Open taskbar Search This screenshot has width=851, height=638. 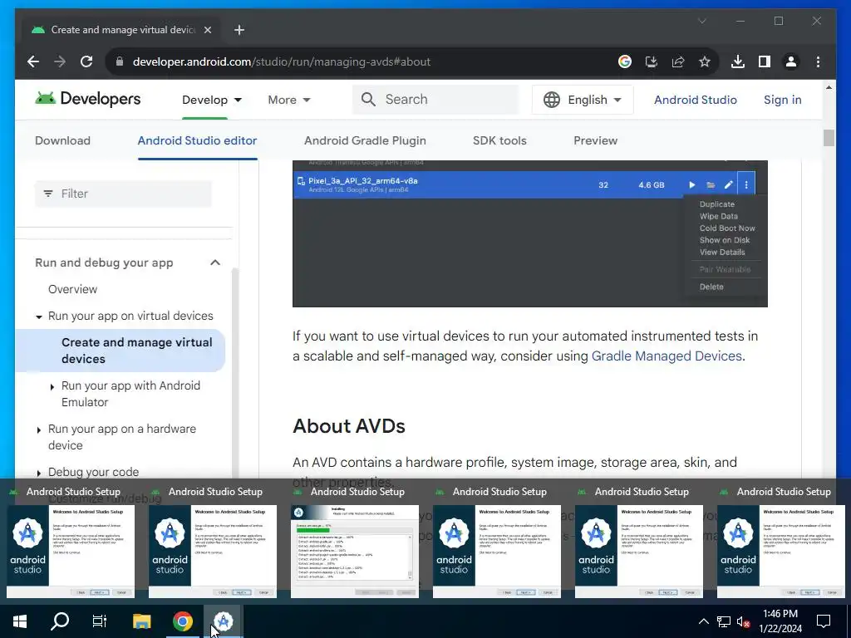click(x=60, y=621)
